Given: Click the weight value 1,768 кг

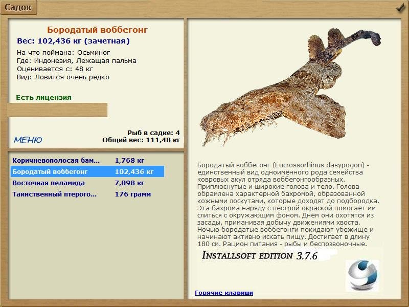Looking at the screenshot, I should click(x=129, y=160).
